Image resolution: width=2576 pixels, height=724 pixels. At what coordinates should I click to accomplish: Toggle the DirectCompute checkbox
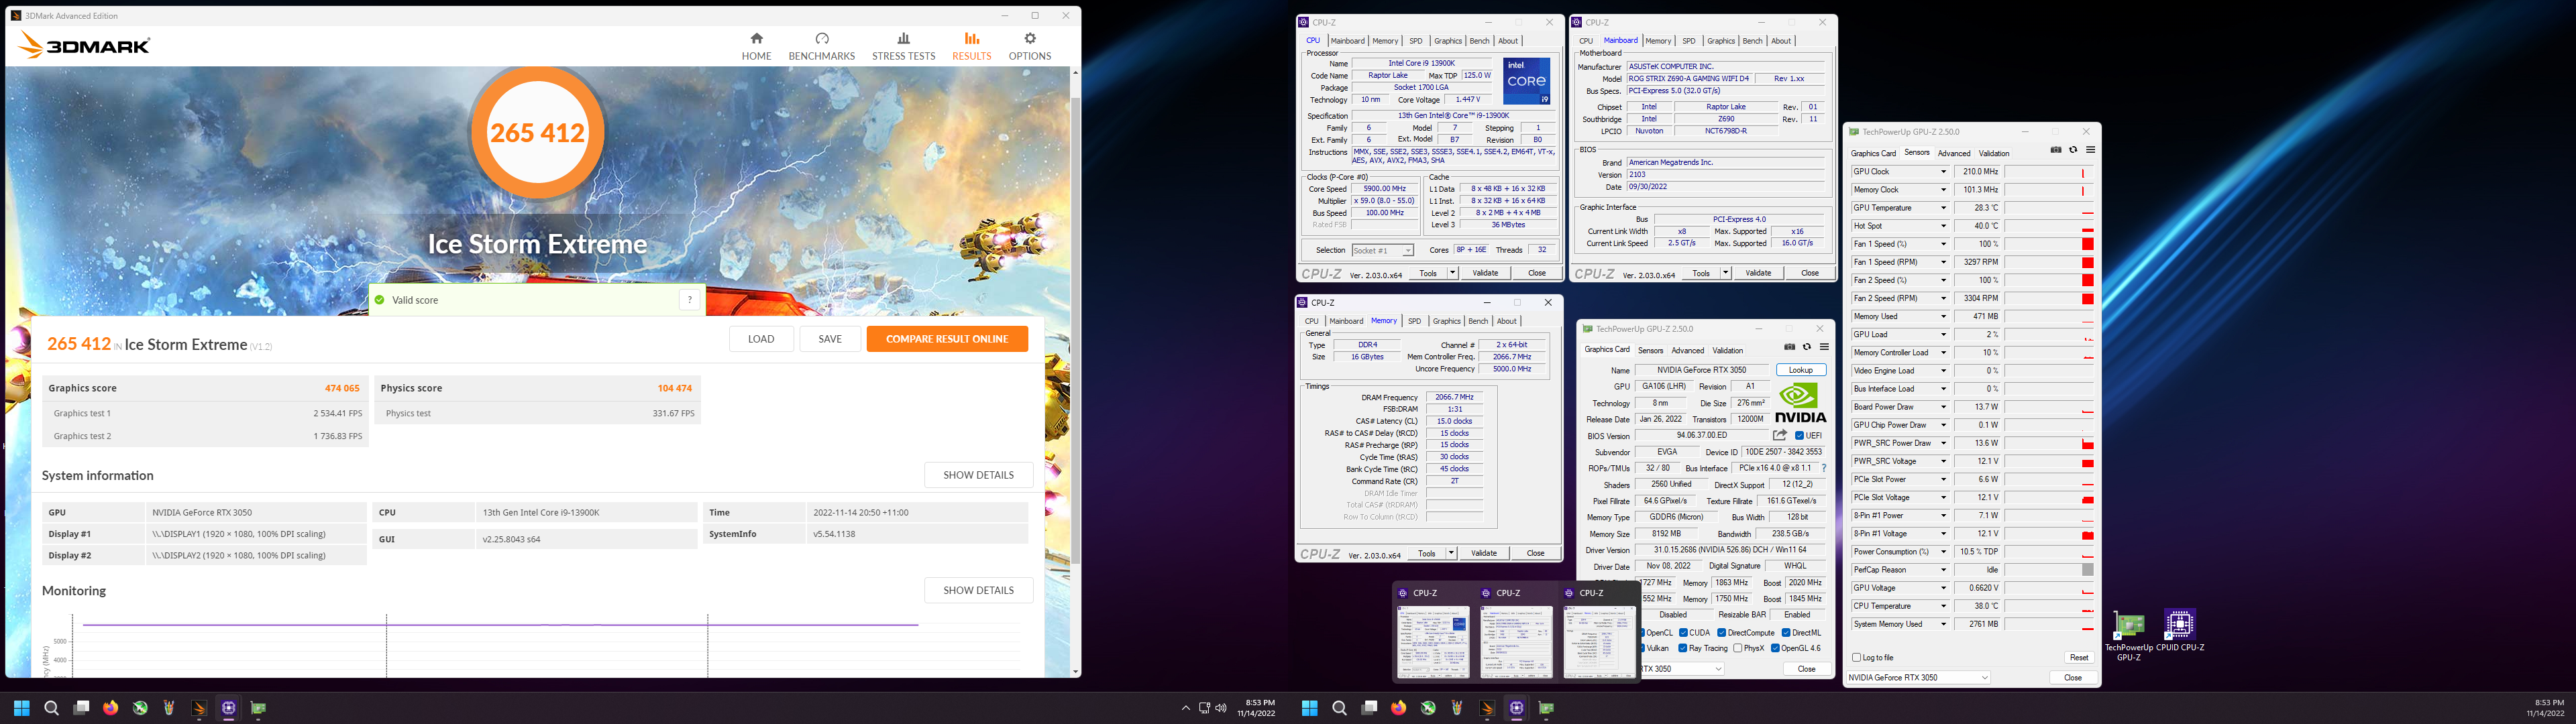1722,632
